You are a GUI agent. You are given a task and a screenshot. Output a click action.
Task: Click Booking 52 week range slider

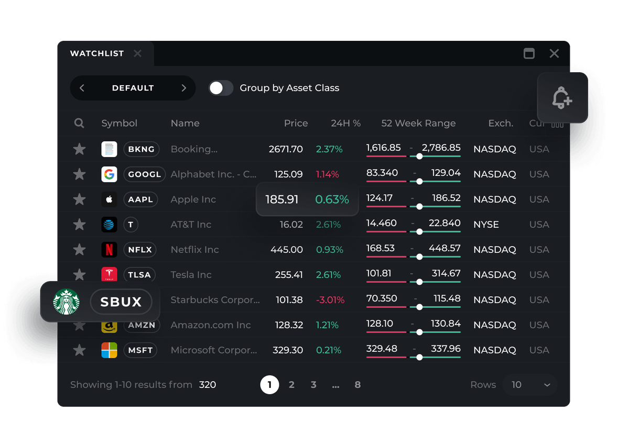tap(414, 156)
